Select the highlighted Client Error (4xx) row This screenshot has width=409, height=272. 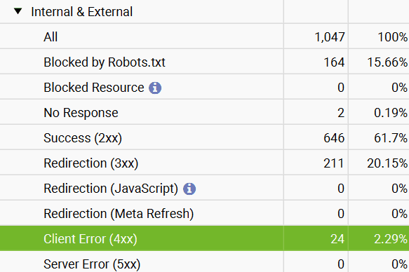[x=205, y=238]
